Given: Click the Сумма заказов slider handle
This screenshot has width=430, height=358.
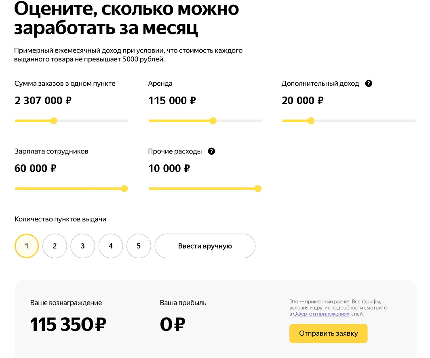Looking at the screenshot, I should click(x=53, y=120).
